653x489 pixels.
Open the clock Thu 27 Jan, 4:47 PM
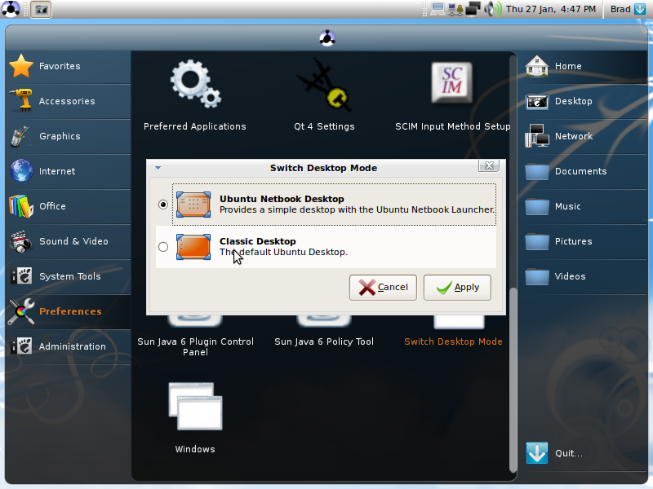click(551, 9)
